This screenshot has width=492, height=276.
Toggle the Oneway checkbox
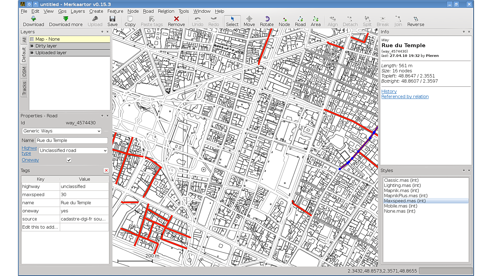point(69,160)
